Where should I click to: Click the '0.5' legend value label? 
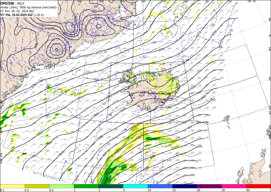51,190
